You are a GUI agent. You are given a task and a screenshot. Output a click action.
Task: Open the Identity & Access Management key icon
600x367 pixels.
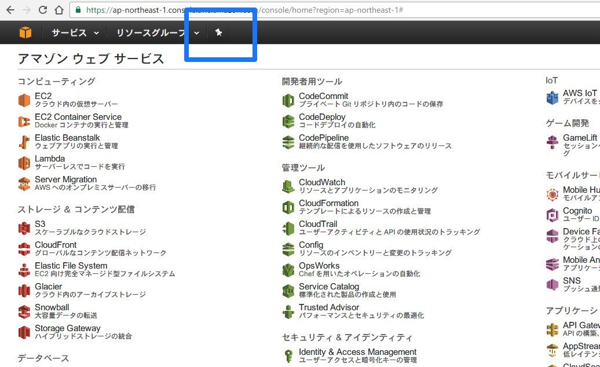(288, 357)
